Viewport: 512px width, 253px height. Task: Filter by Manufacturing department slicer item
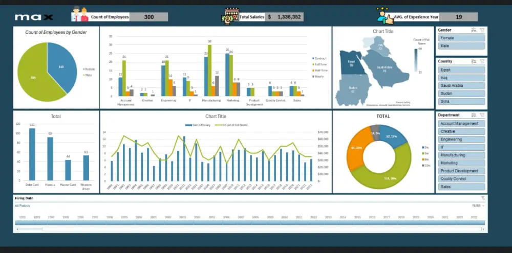coord(461,155)
